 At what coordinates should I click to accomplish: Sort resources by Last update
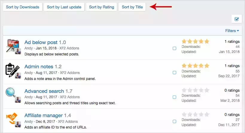64,7
